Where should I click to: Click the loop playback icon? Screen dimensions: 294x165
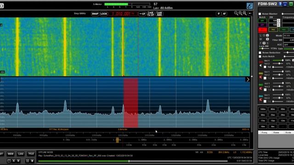point(9,161)
